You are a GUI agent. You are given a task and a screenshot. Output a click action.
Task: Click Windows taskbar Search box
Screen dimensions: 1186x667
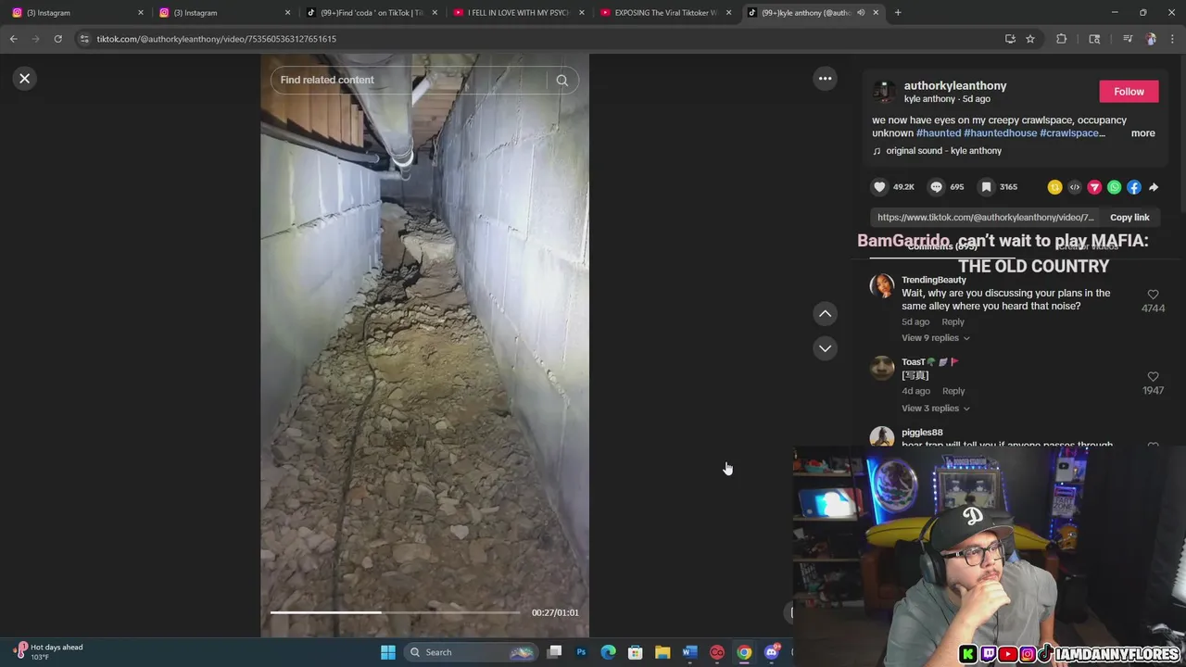[x=473, y=652]
